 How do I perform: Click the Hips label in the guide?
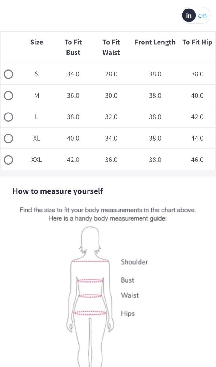click(128, 313)
